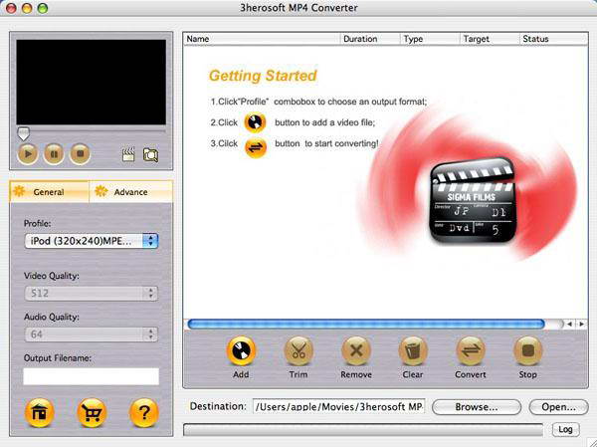Click the green zoom window button
This screenshot has width=597, height=447.
(43, 8)
